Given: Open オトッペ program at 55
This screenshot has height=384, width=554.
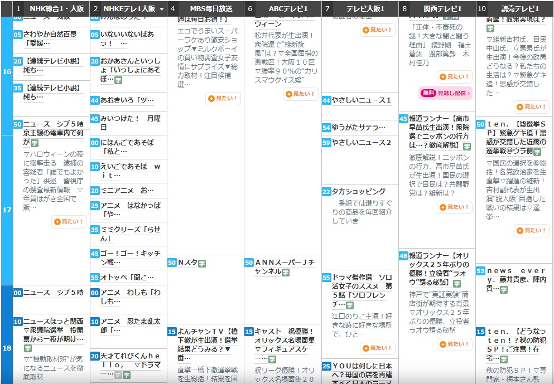Looking at the screenshot, I should (x=127, y=278).
